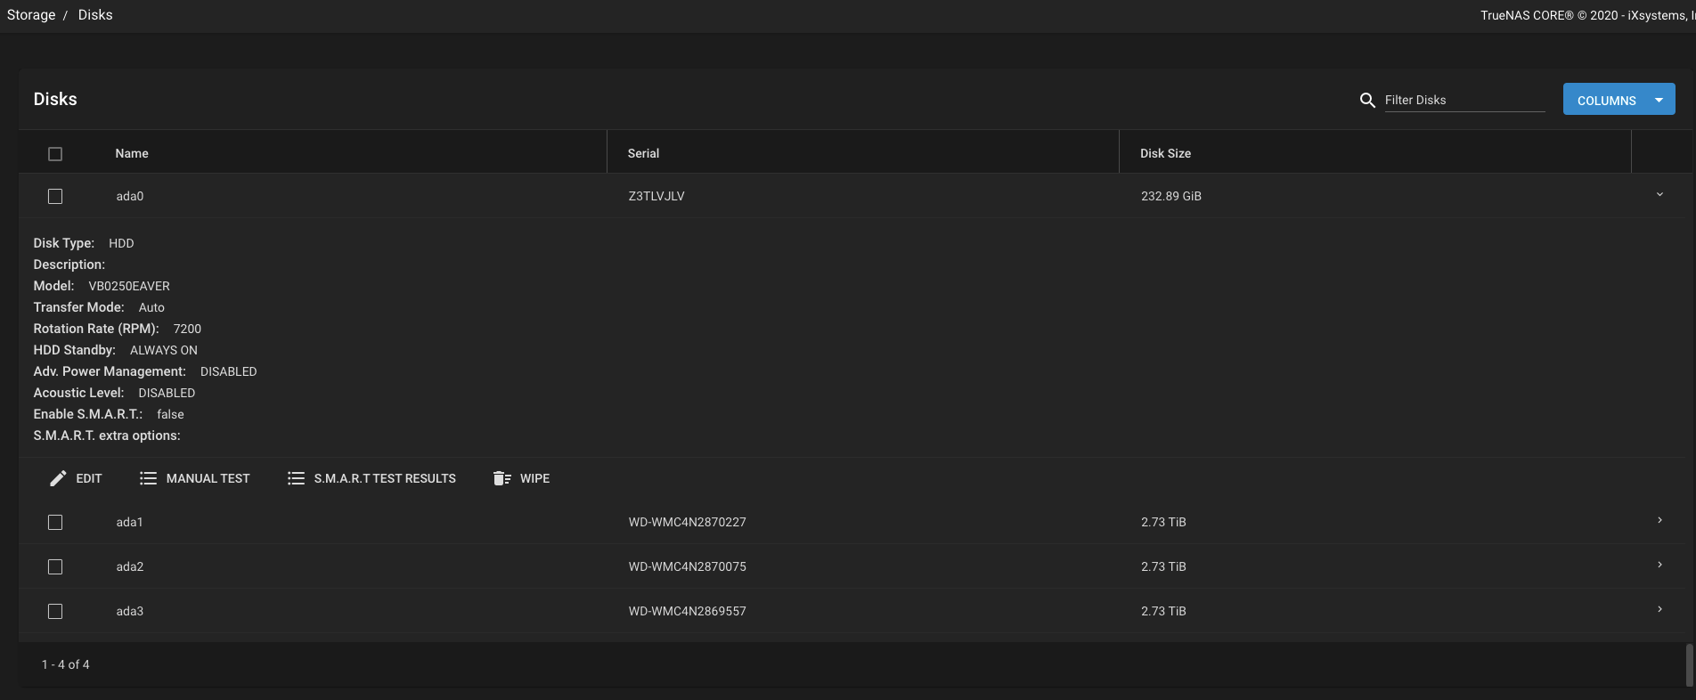The height and width of the screenshot is (700, 1696).
Task: Go to Storage breadcrumb
Action: click(x=31, y=15)
